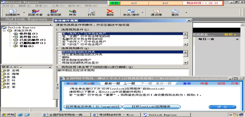This screenshot has height=117, width=245.
Task: Open the 已删除邮件 (1) folder
Action: coord(32,43)
